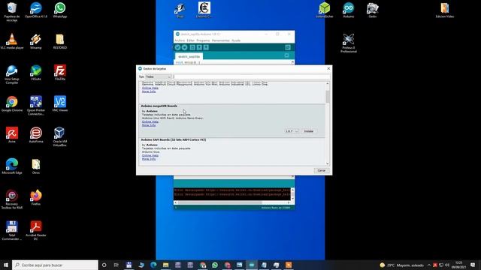Click scroll-up arrow of board list scrollbar
The height and width of the screenshot is (270, 481).
click(328, 83)
